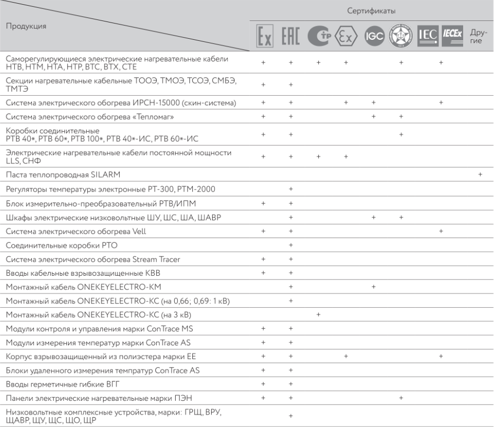Click the maritime register anchor seal logo
The width and height of the screenshot is (494, 427).
point(401,36)
